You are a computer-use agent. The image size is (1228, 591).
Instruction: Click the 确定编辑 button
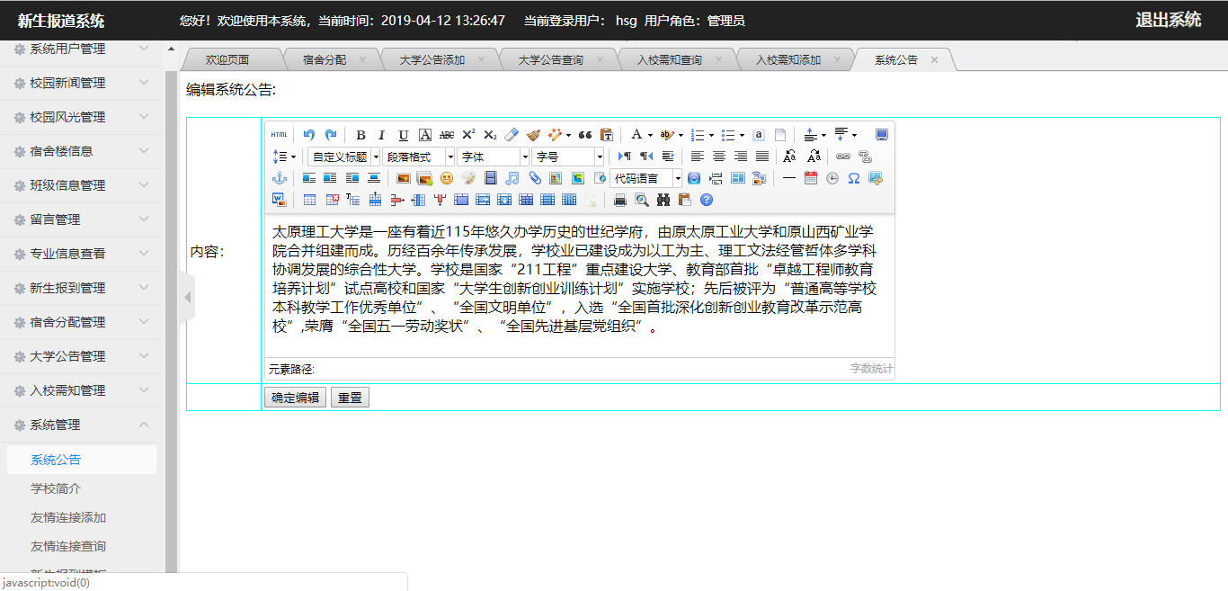296,398
